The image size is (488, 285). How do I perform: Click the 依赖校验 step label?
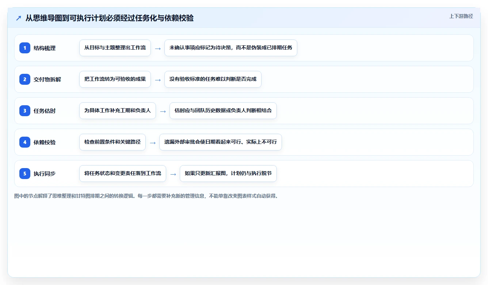(x=45, y=142)
